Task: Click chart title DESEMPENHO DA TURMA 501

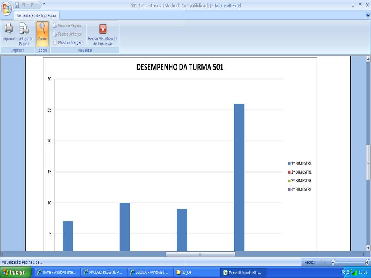Action: 180,67
